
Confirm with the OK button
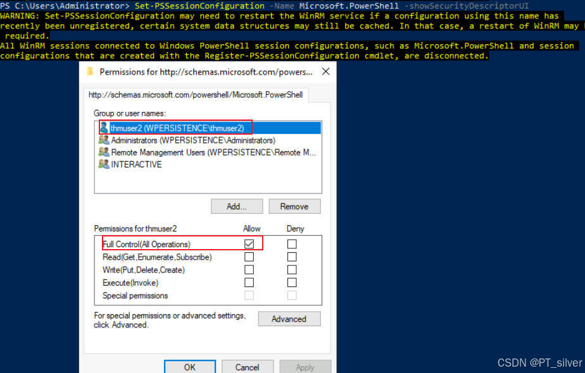[x=190, y=367]
